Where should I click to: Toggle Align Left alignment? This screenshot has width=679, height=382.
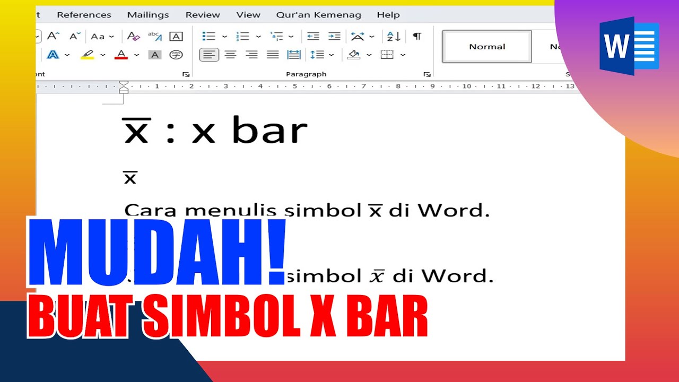[209, 54]
